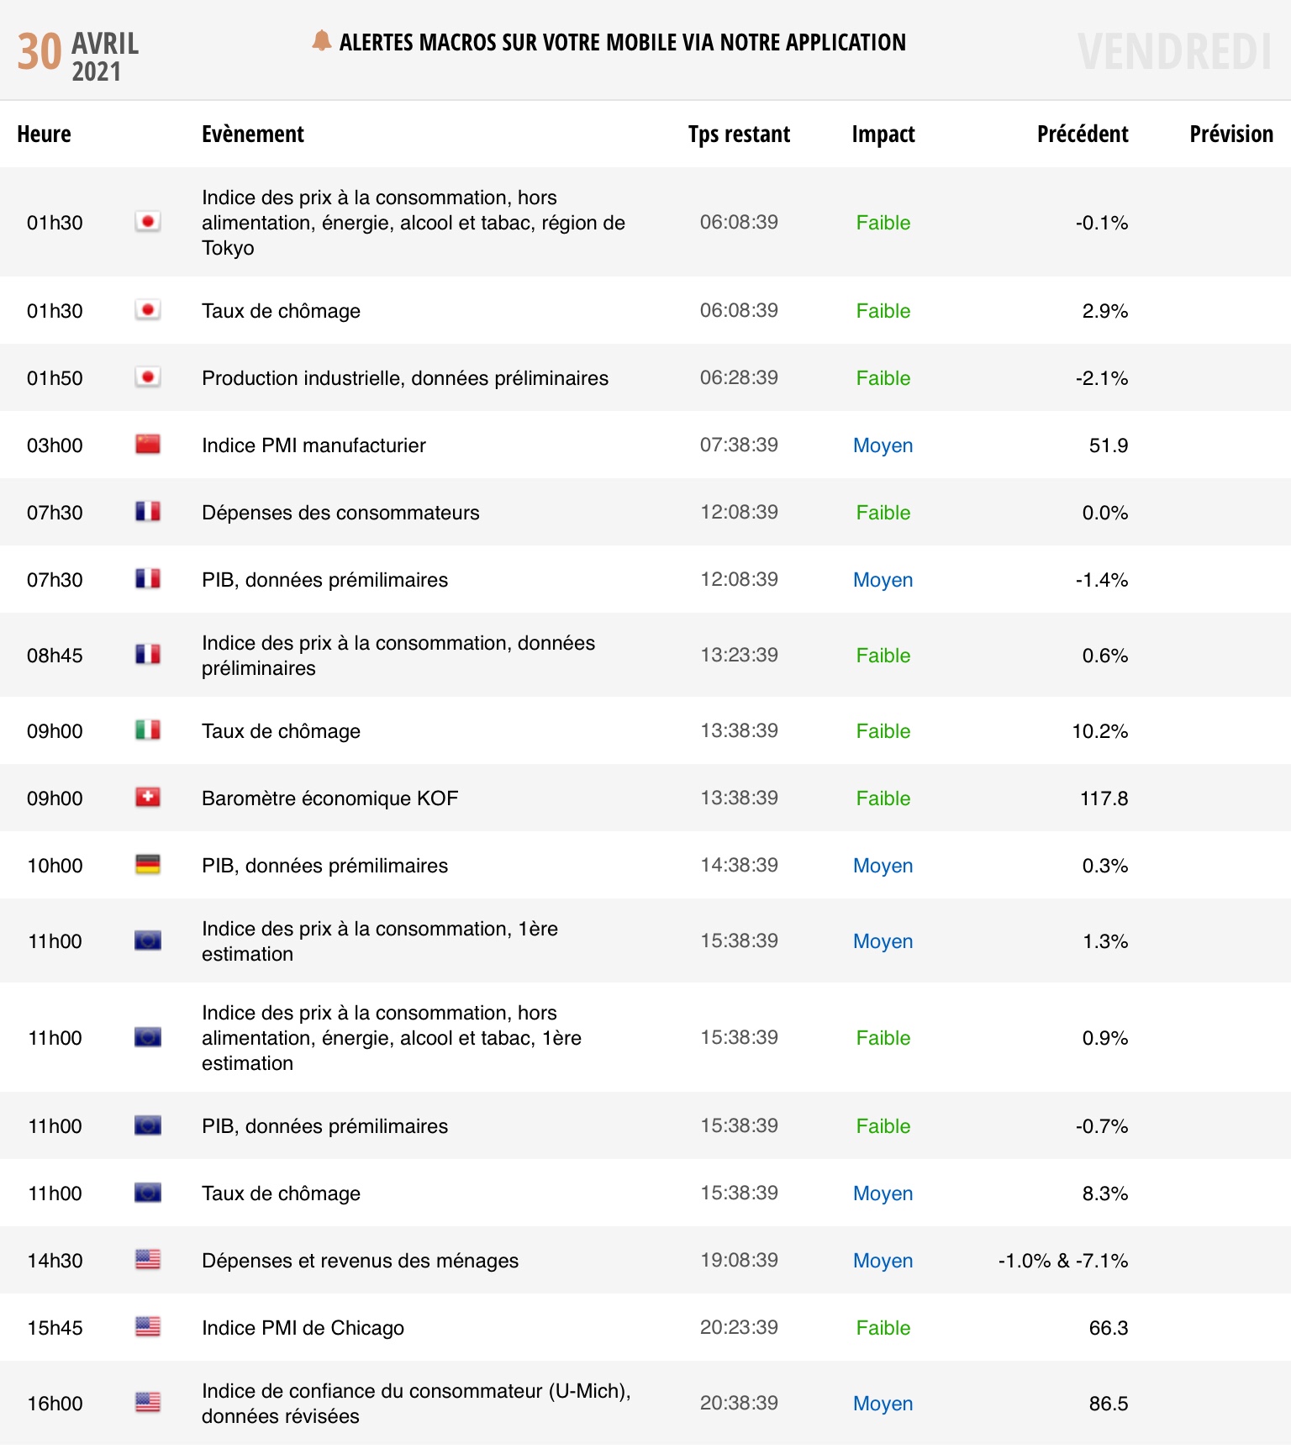
Task: Open the Baromètre économique KOF event
Action: 329,798
